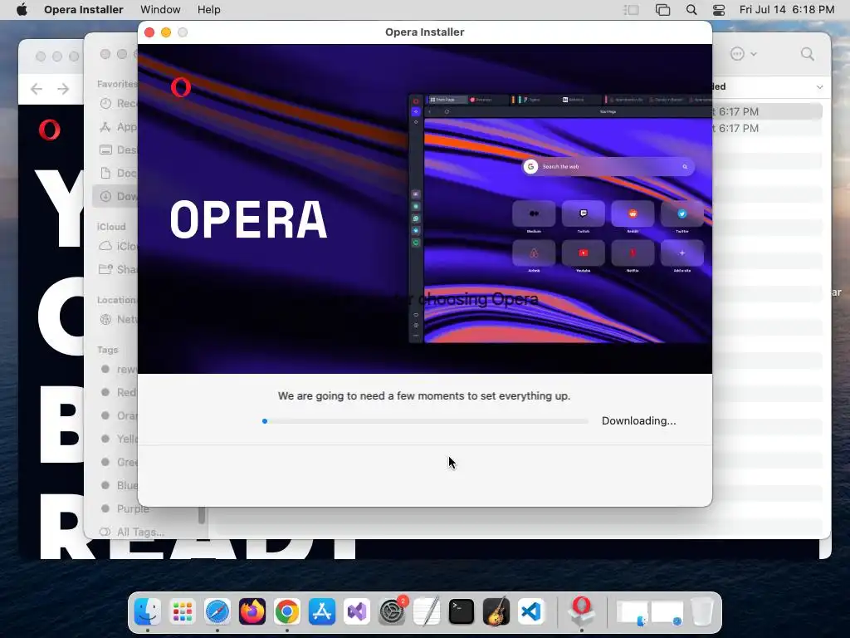
Task: Click the Opera logo on the web page
Action: [x=49, y=130]
